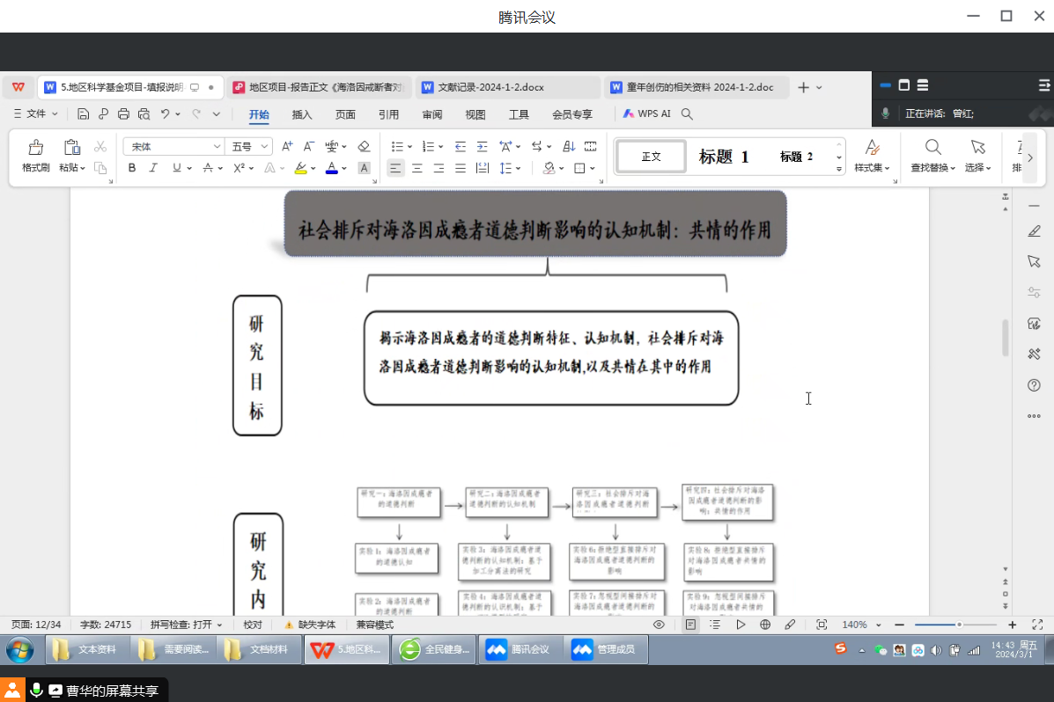Toggle eye protection mode icon in status bar
This screenshot has height=702, width=1054.
click(x=659, y=625)
